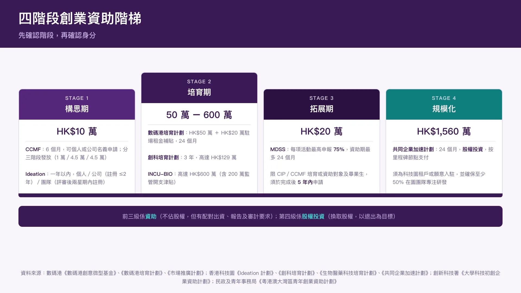521x293 pixels.
Task: Click the STAGE 2 label
Action: 199,82
